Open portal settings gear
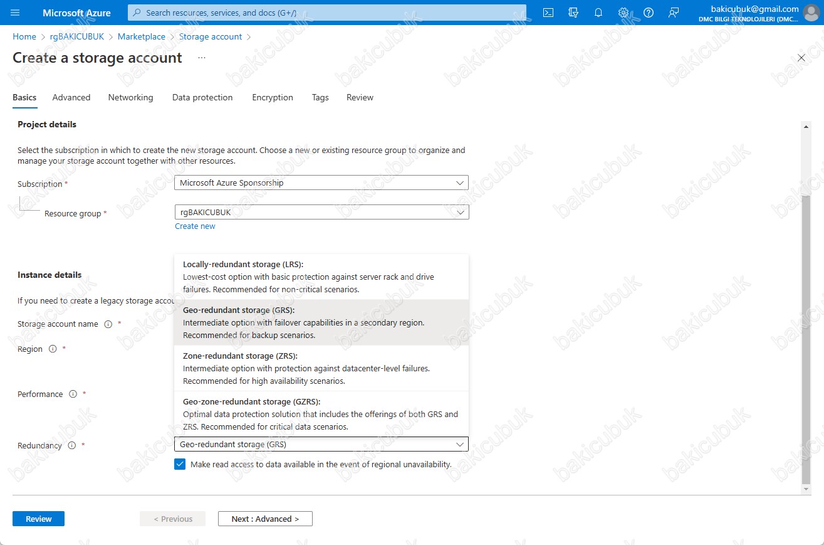This screenshot has width=824, height=545. (x=623, y=13)
